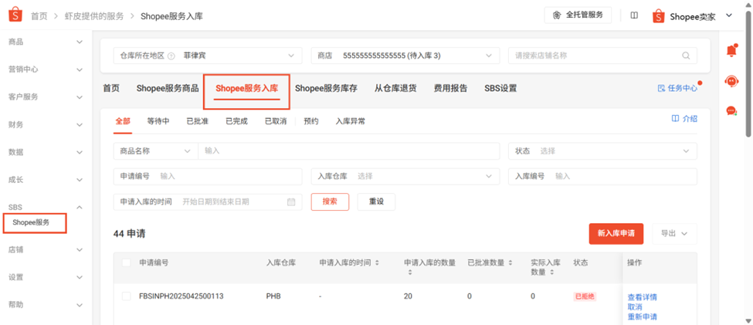The height and width of the screenshot is (325, 753).
Task: Switch to Shopee服务库存 tab
Action: tap(326, 88)
